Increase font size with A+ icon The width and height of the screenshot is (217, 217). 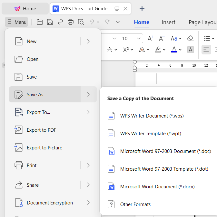151,38
